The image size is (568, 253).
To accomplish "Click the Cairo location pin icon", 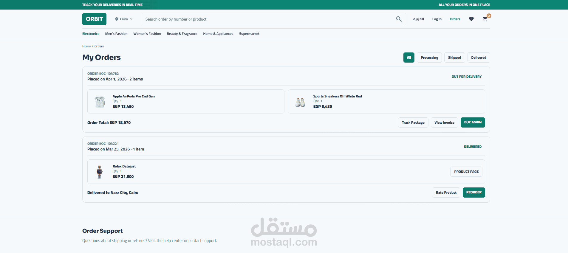I will pyautogui.click(x=117, y=19).
